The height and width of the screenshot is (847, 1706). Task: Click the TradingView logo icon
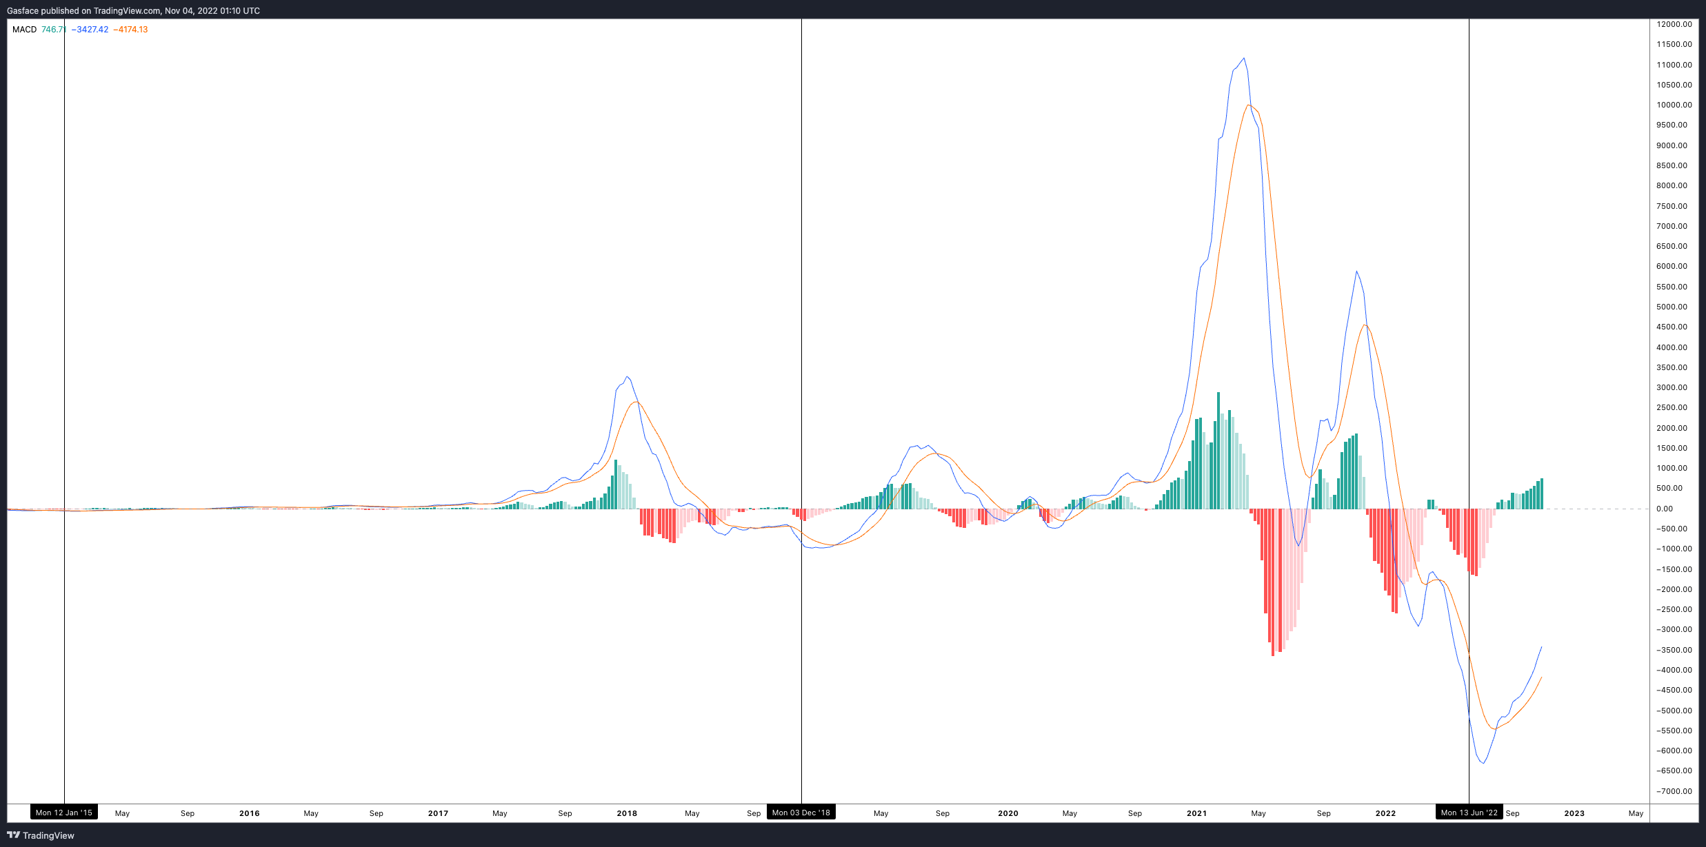pos(13,835)
